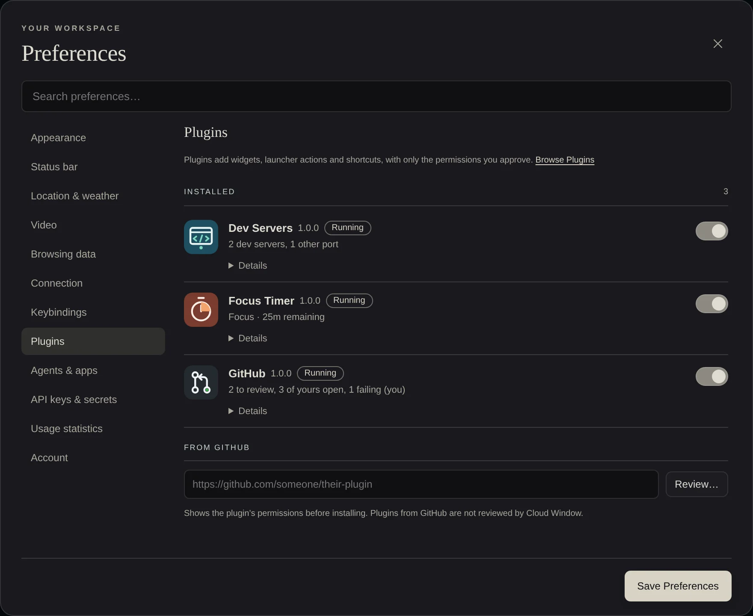Open Location & weather section

(x=93, y=196)
